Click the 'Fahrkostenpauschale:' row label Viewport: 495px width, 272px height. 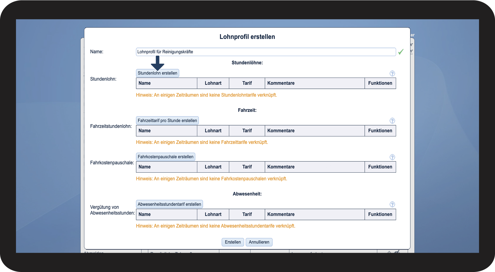click(112, 163)
